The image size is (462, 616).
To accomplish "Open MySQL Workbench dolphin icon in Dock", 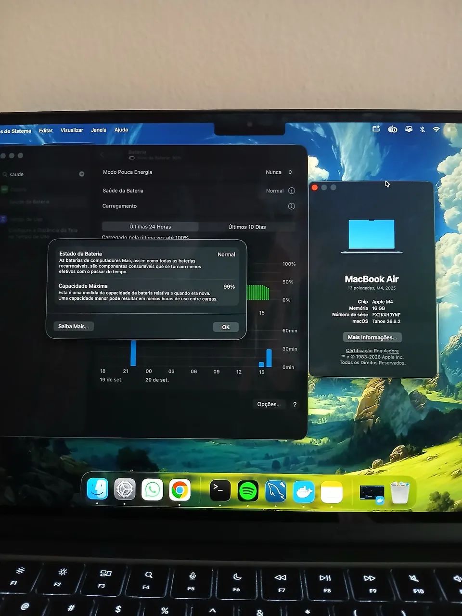I will point(276,492).
